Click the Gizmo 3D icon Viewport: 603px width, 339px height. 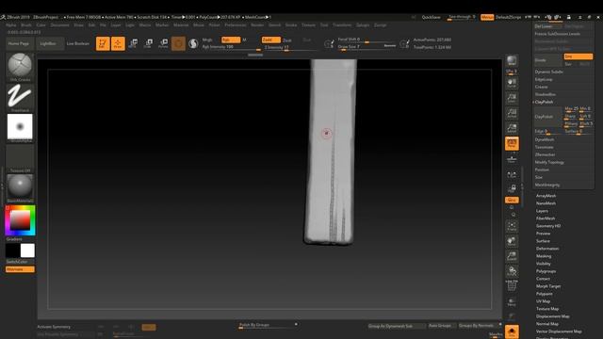click(x=178, y=43)
